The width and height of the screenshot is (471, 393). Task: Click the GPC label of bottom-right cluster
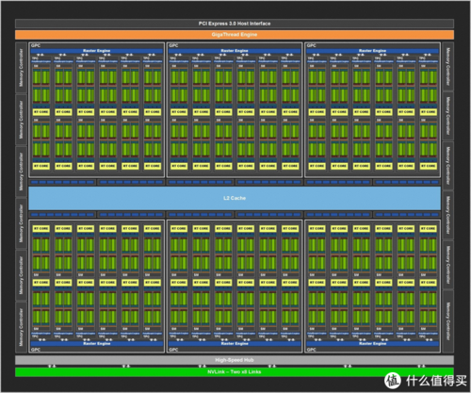(311, 350)
